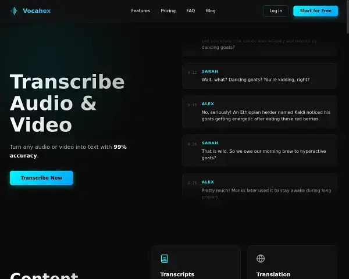
Task: Open the Translation feature card title
Action: (273, 274)
